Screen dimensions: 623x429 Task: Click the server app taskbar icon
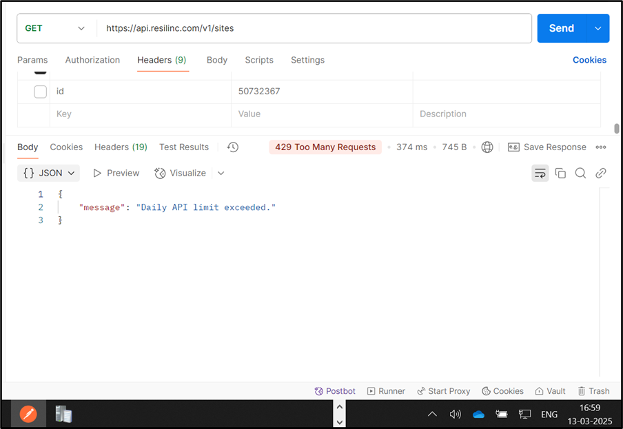coord(63,415)
